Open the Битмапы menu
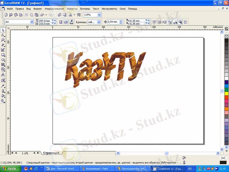This screenshot has width=229, height=172. 85,9
